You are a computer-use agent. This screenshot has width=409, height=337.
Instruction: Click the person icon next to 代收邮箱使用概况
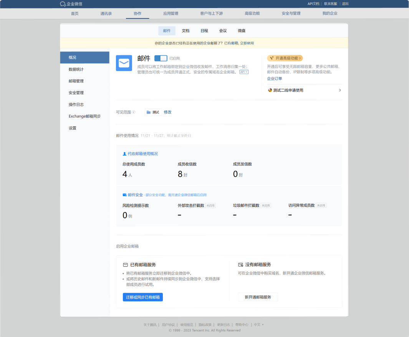click(x=124, y=154)
